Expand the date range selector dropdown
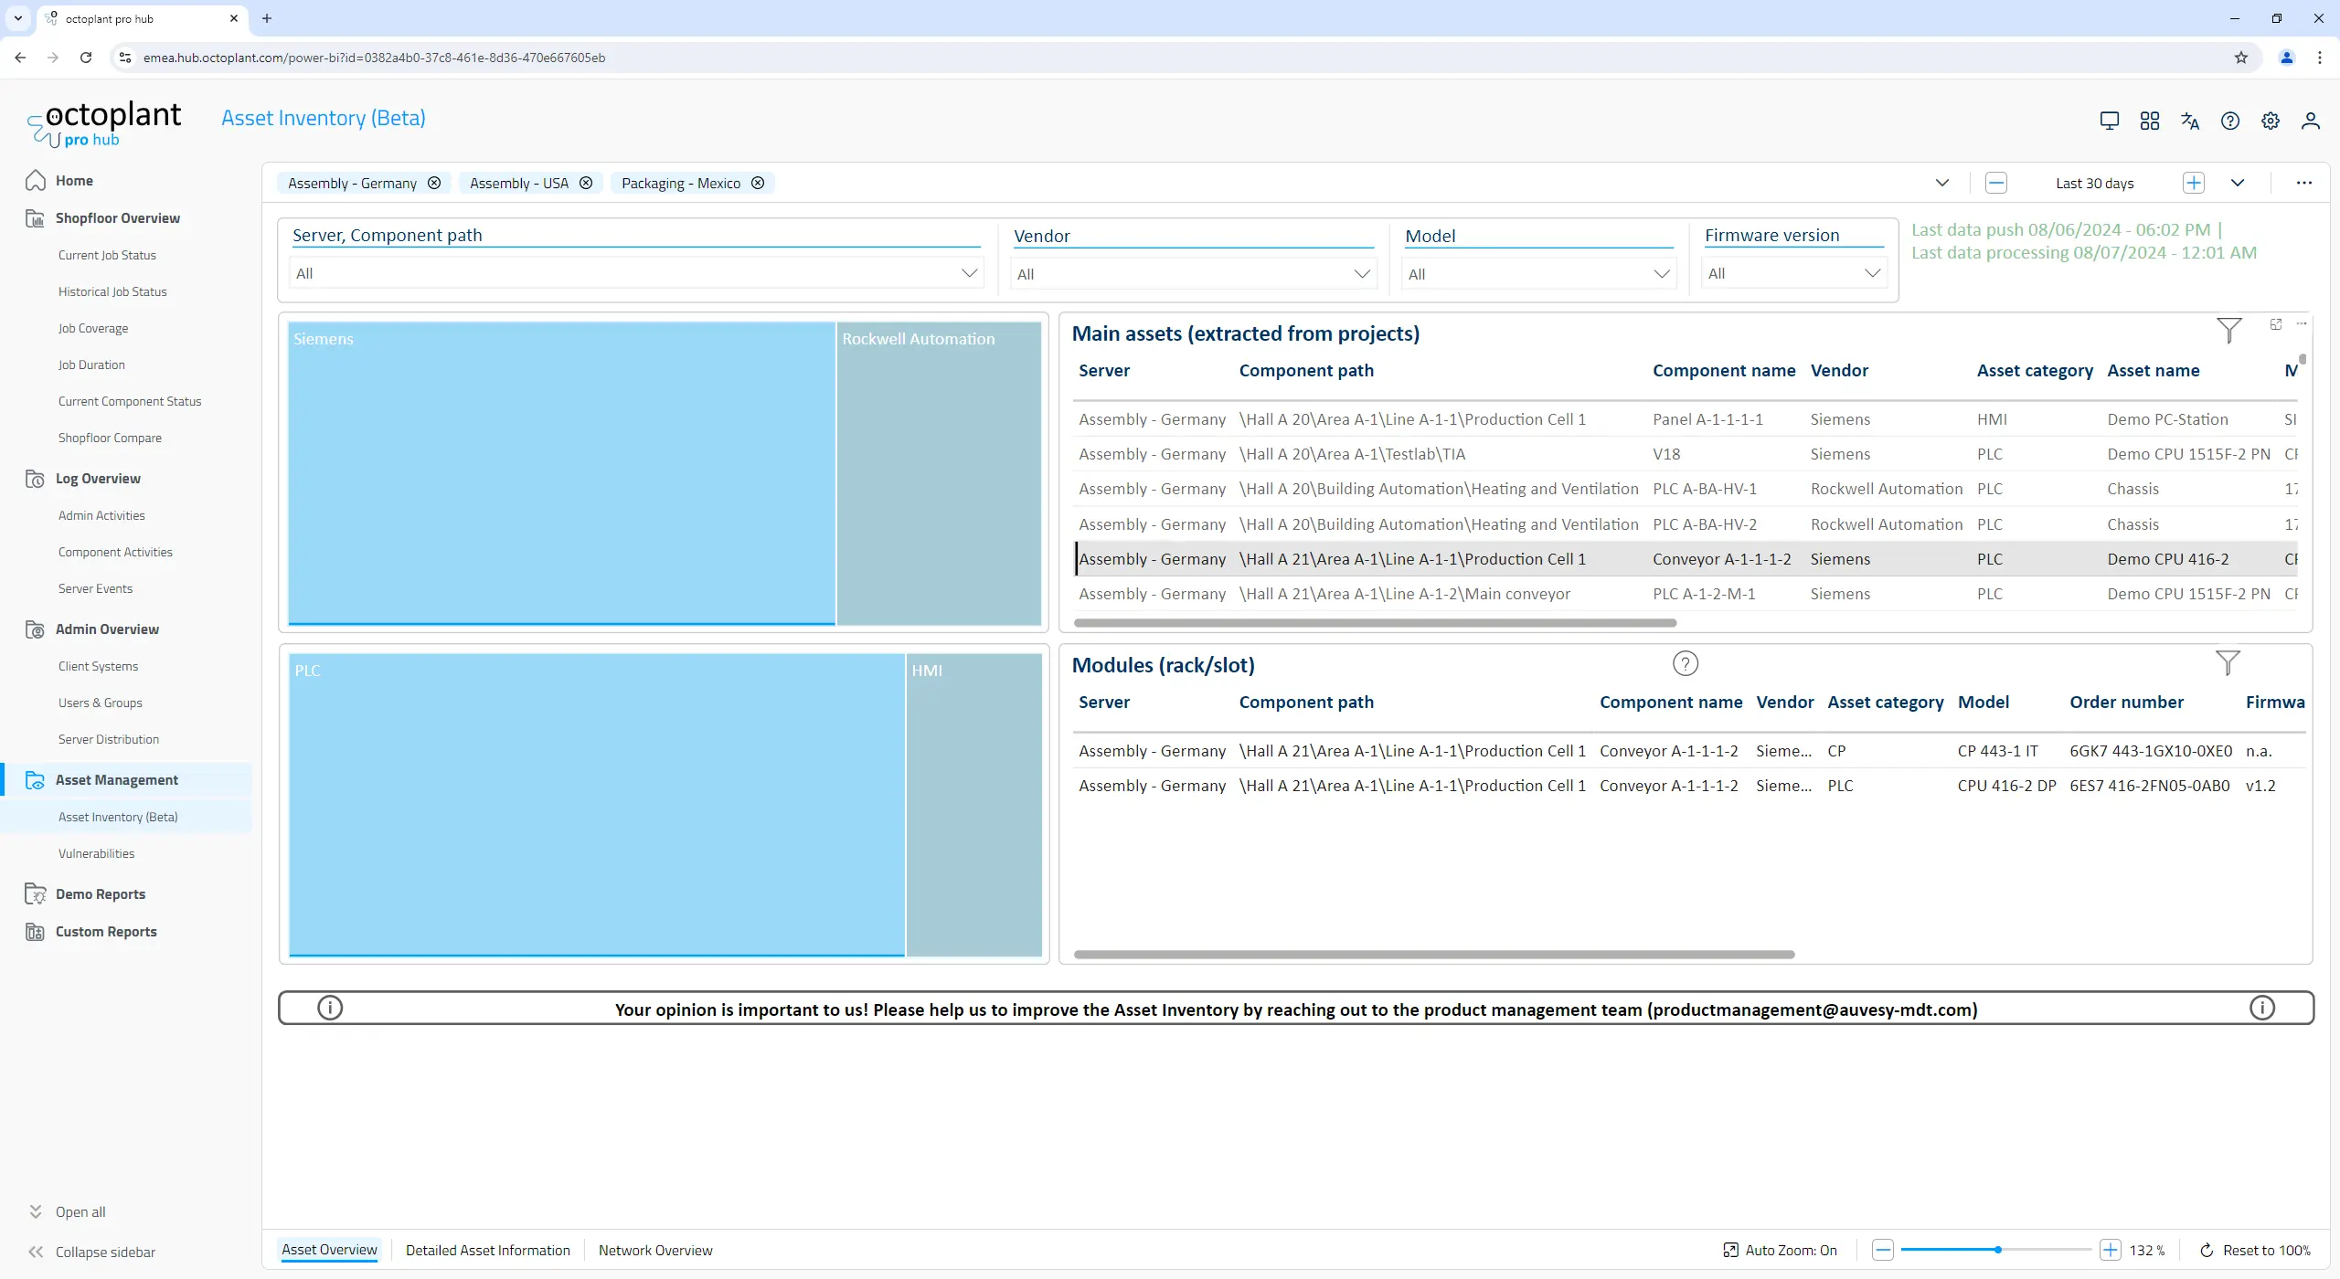 pyautogui.click(x=2238, y=183)
